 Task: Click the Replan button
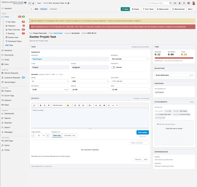[x=136, y=9]
